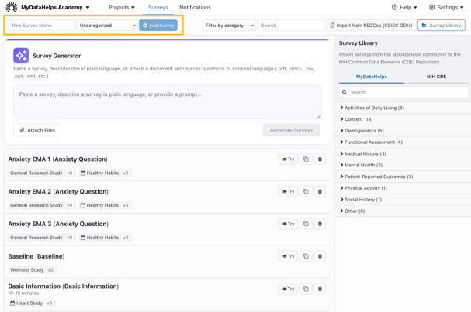Viewport: 471px width, 312px height.
Task: Open the MyDataHelps Academy workspace dropdown
Action: 55,7
